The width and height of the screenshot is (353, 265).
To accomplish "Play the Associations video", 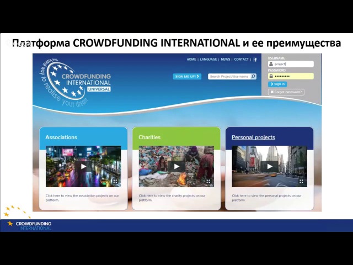I will click(x=83, y=166).
